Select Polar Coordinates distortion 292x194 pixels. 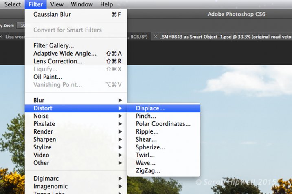pyautogui.click(x=163, y=124)
